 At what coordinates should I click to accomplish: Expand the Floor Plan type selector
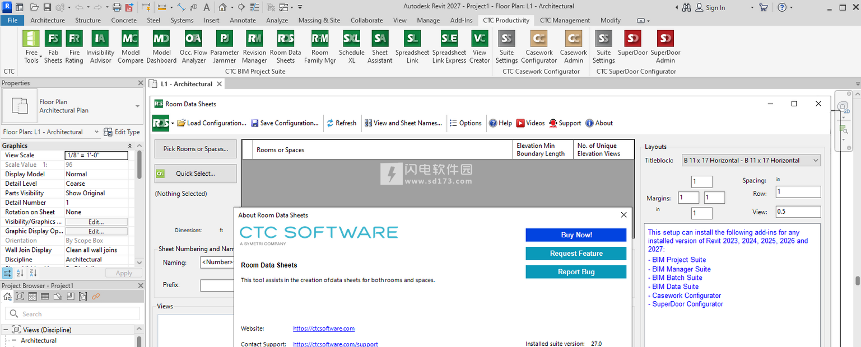(x=138, y=106)
